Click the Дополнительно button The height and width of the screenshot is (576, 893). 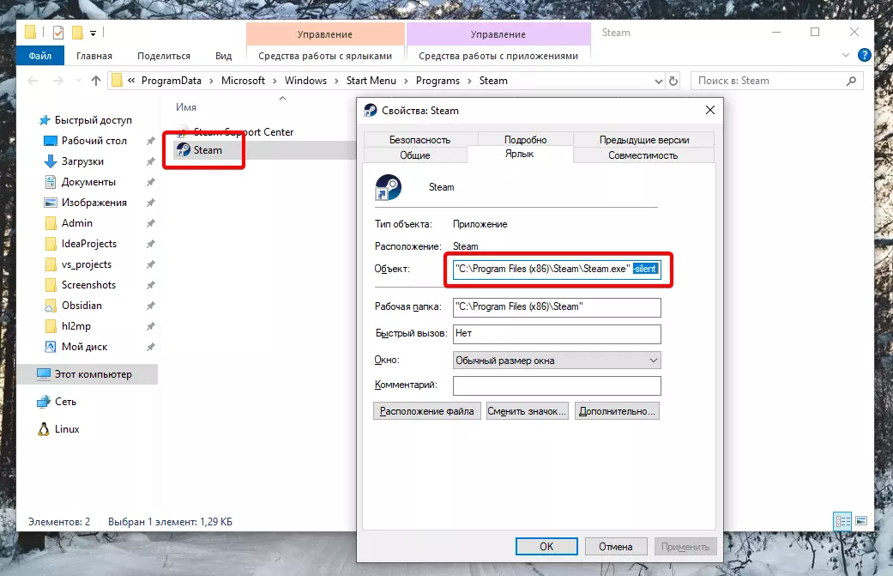click(x=617, y=411)
